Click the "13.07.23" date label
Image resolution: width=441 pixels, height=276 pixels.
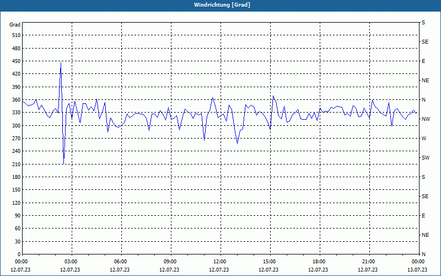tap(417, 270)
